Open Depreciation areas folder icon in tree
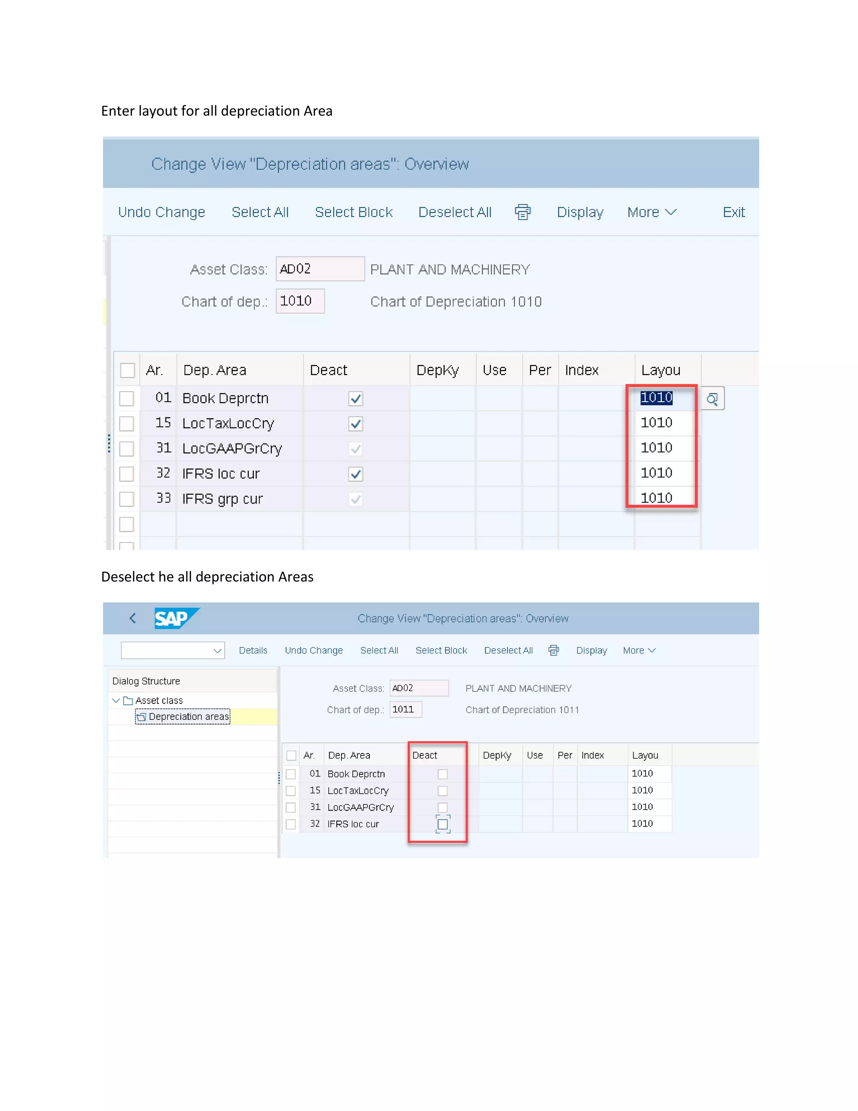 [x=141, y=717]
